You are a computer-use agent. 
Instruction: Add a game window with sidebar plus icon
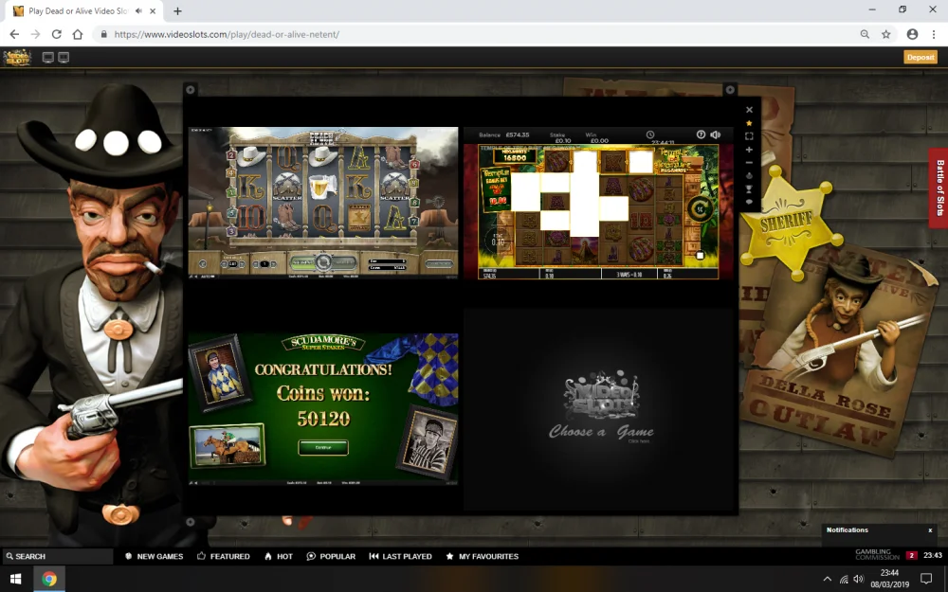(749, 150)
